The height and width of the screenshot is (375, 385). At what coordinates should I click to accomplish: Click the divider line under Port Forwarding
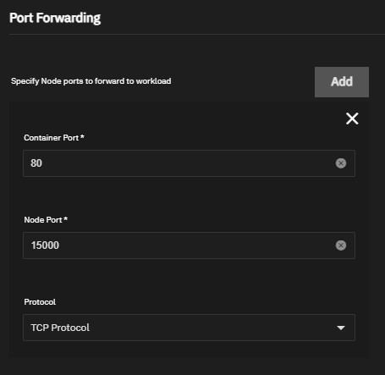pyautogui.click(x=197, y=35)
